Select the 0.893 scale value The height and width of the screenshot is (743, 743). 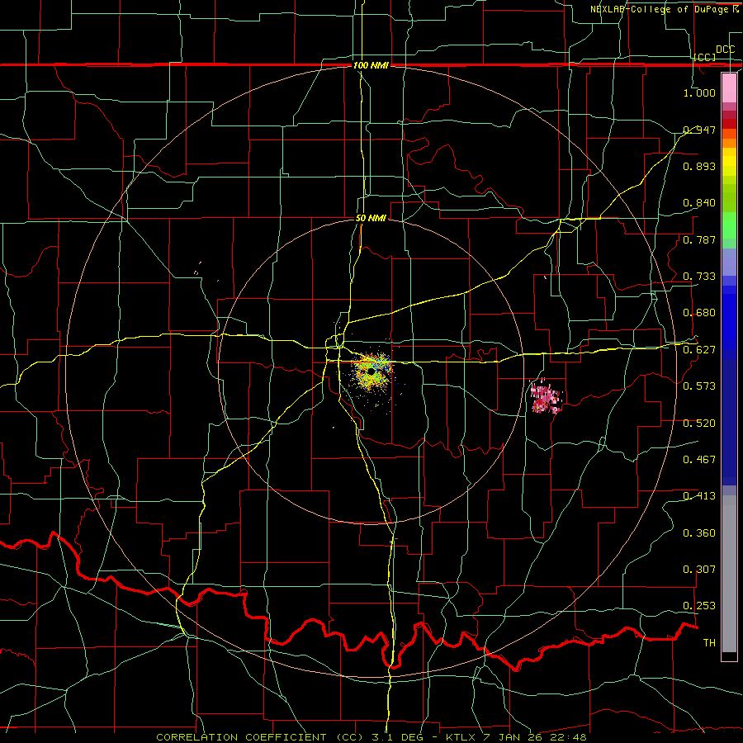pyautogui.click(x=699, y=166)
